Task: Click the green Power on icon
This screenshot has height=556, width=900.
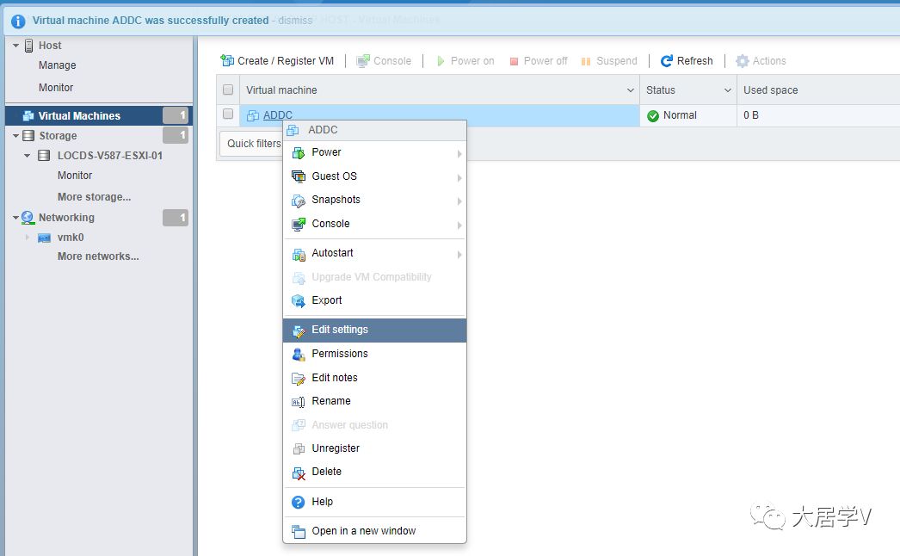Action: coord(441,61)
